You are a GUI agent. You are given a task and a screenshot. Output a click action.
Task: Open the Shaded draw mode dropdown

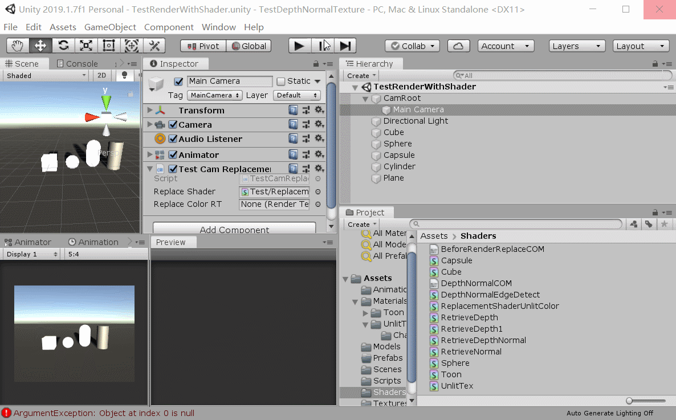46,75
